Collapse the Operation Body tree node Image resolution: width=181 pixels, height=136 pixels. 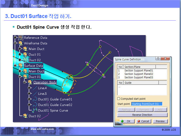[x=24, y=82]
